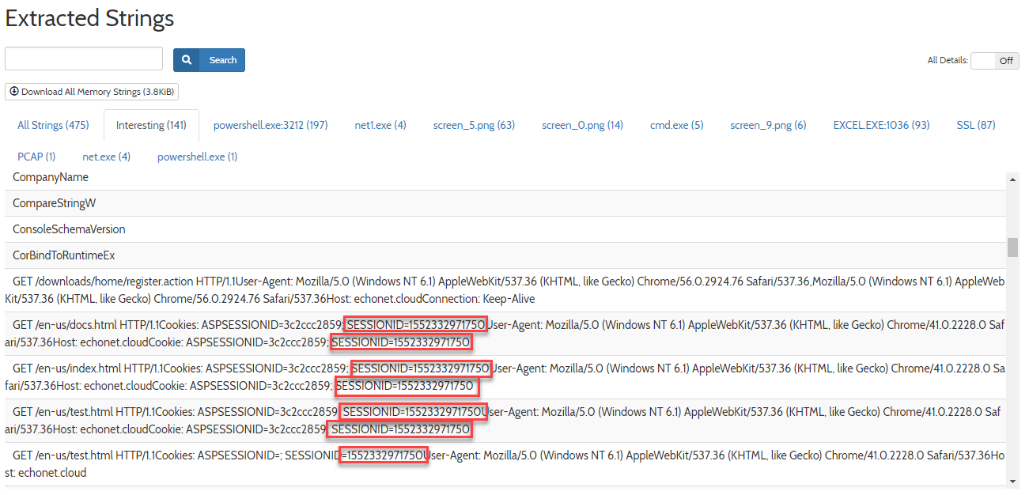Image resolution: width=1029 pixels, height=495 pixels.
Task: Show strings from screen_5.png (63)
Action: (474, 125)
